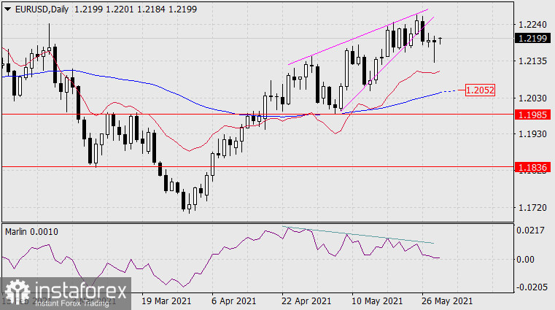Click the 19 Mar 2021 date label
The width and height of the screenshot is (555, 310).
[166, 301]
